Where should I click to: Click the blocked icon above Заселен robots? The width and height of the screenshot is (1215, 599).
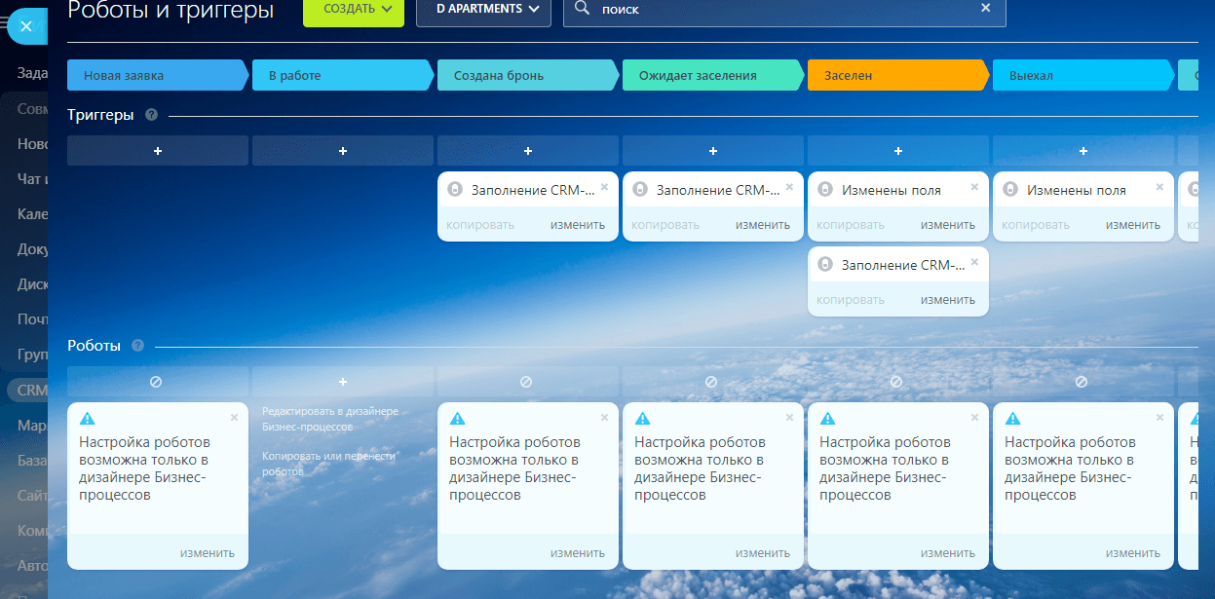896,382
